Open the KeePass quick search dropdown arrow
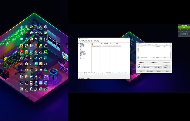 (107, 42)
